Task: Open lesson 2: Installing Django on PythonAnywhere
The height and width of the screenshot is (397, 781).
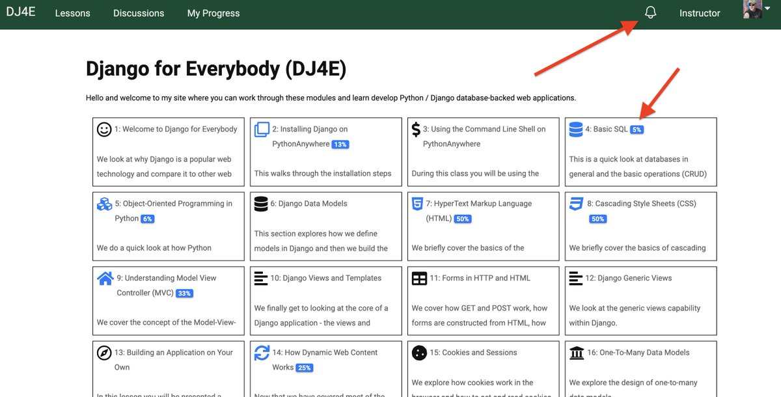Action: click(x=310, y=137)
